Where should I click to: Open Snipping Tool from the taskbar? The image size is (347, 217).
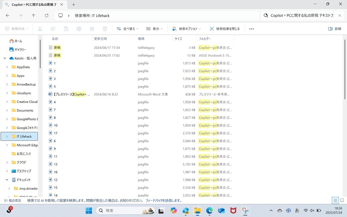[245, 210]
